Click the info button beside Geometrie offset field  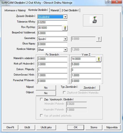99,39
